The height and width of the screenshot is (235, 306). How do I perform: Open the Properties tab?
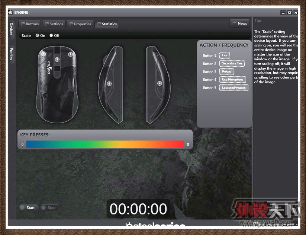point(80,24)
